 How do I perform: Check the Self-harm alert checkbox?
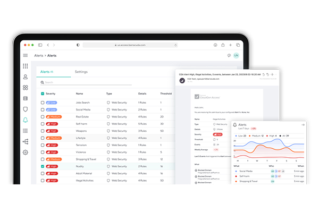click(x=43, y=124)
